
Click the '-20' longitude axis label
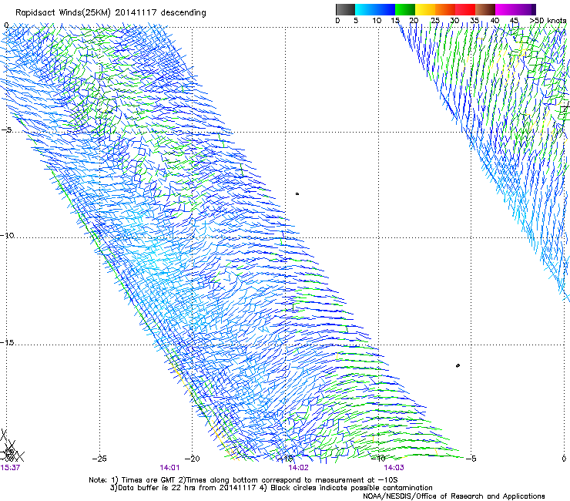pyautogui.click(x=193, y=459)
